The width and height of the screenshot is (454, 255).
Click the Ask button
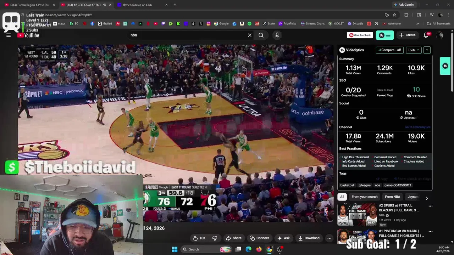click(x=284, y=238)
